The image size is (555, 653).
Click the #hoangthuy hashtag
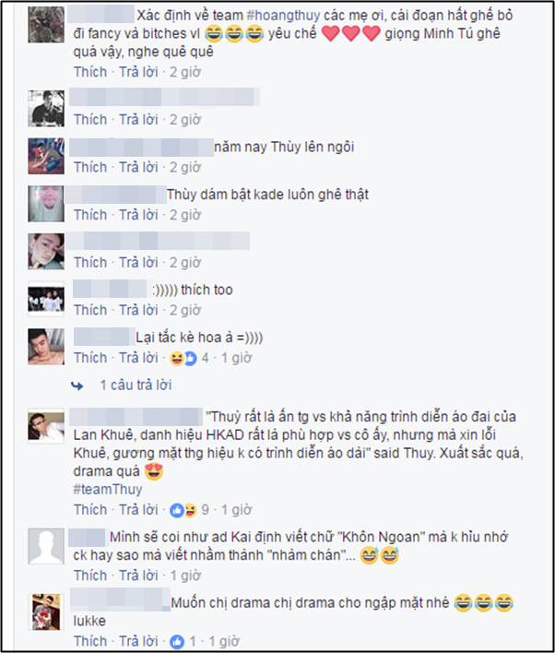coord(284,16)
